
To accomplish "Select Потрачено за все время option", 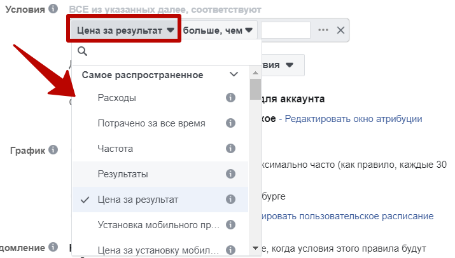I will tap(160, 123).
